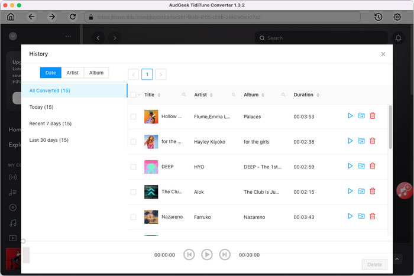The image size is (414, 276).
Task: Filter by Today (15)
Action: coord(74,107)
